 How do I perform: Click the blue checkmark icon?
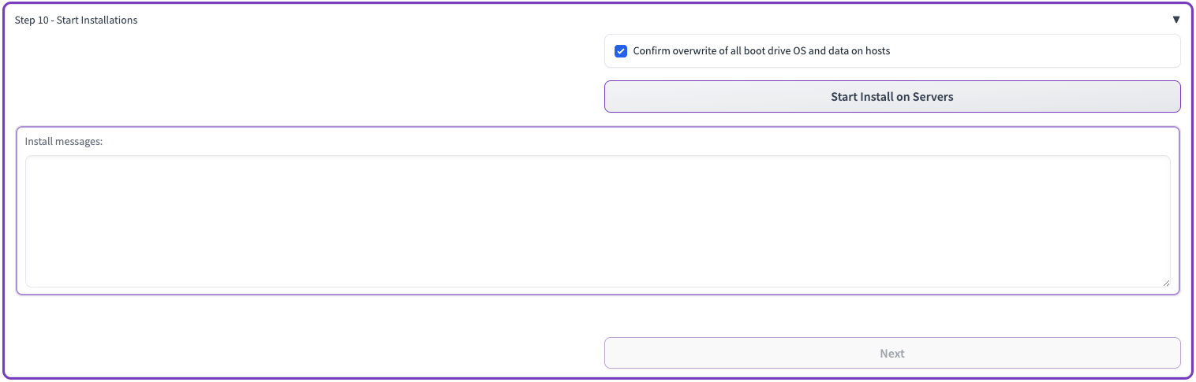621,51
